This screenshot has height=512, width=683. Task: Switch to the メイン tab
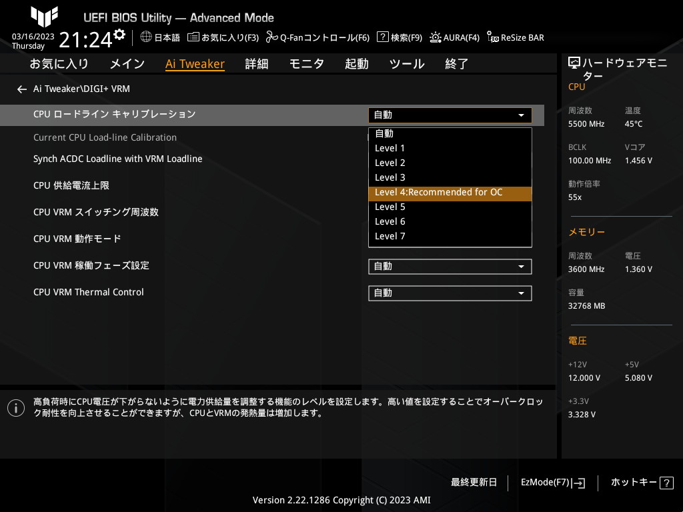[127, 64]
